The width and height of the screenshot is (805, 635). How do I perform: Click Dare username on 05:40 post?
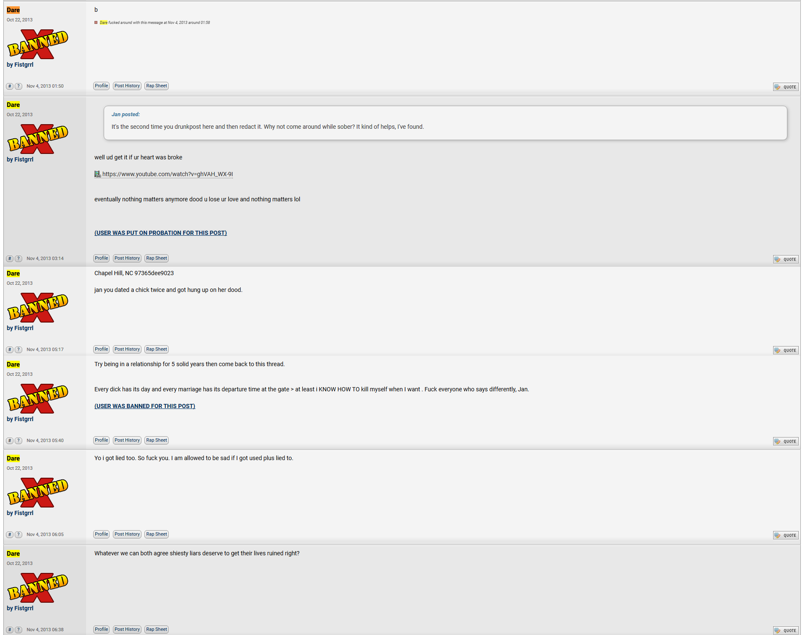click(x=13, y=364)
